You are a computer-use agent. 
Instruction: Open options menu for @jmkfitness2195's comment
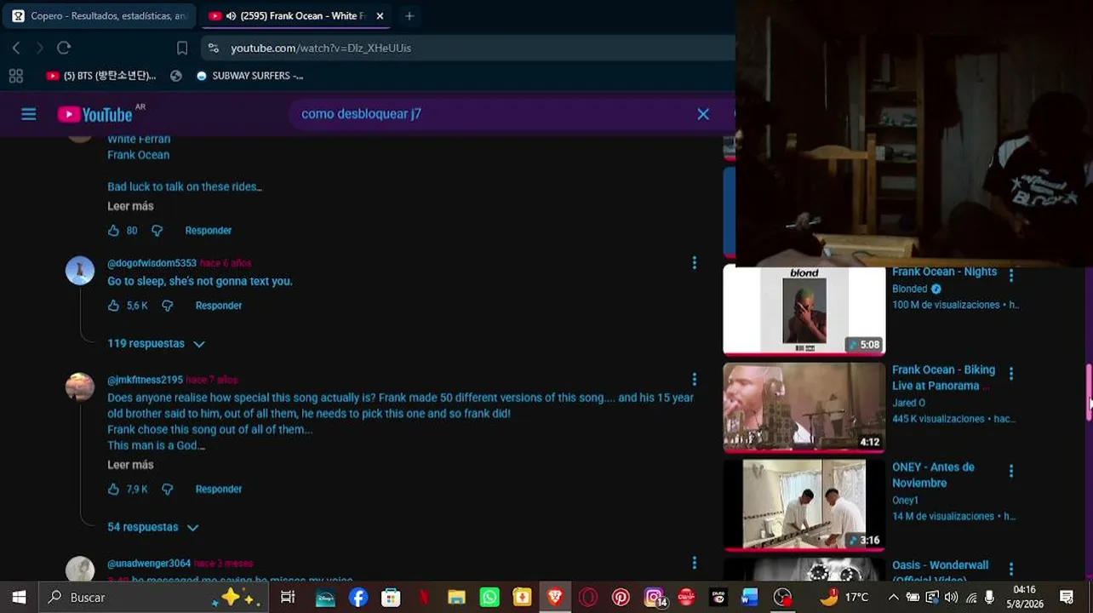tap(694, 380)
